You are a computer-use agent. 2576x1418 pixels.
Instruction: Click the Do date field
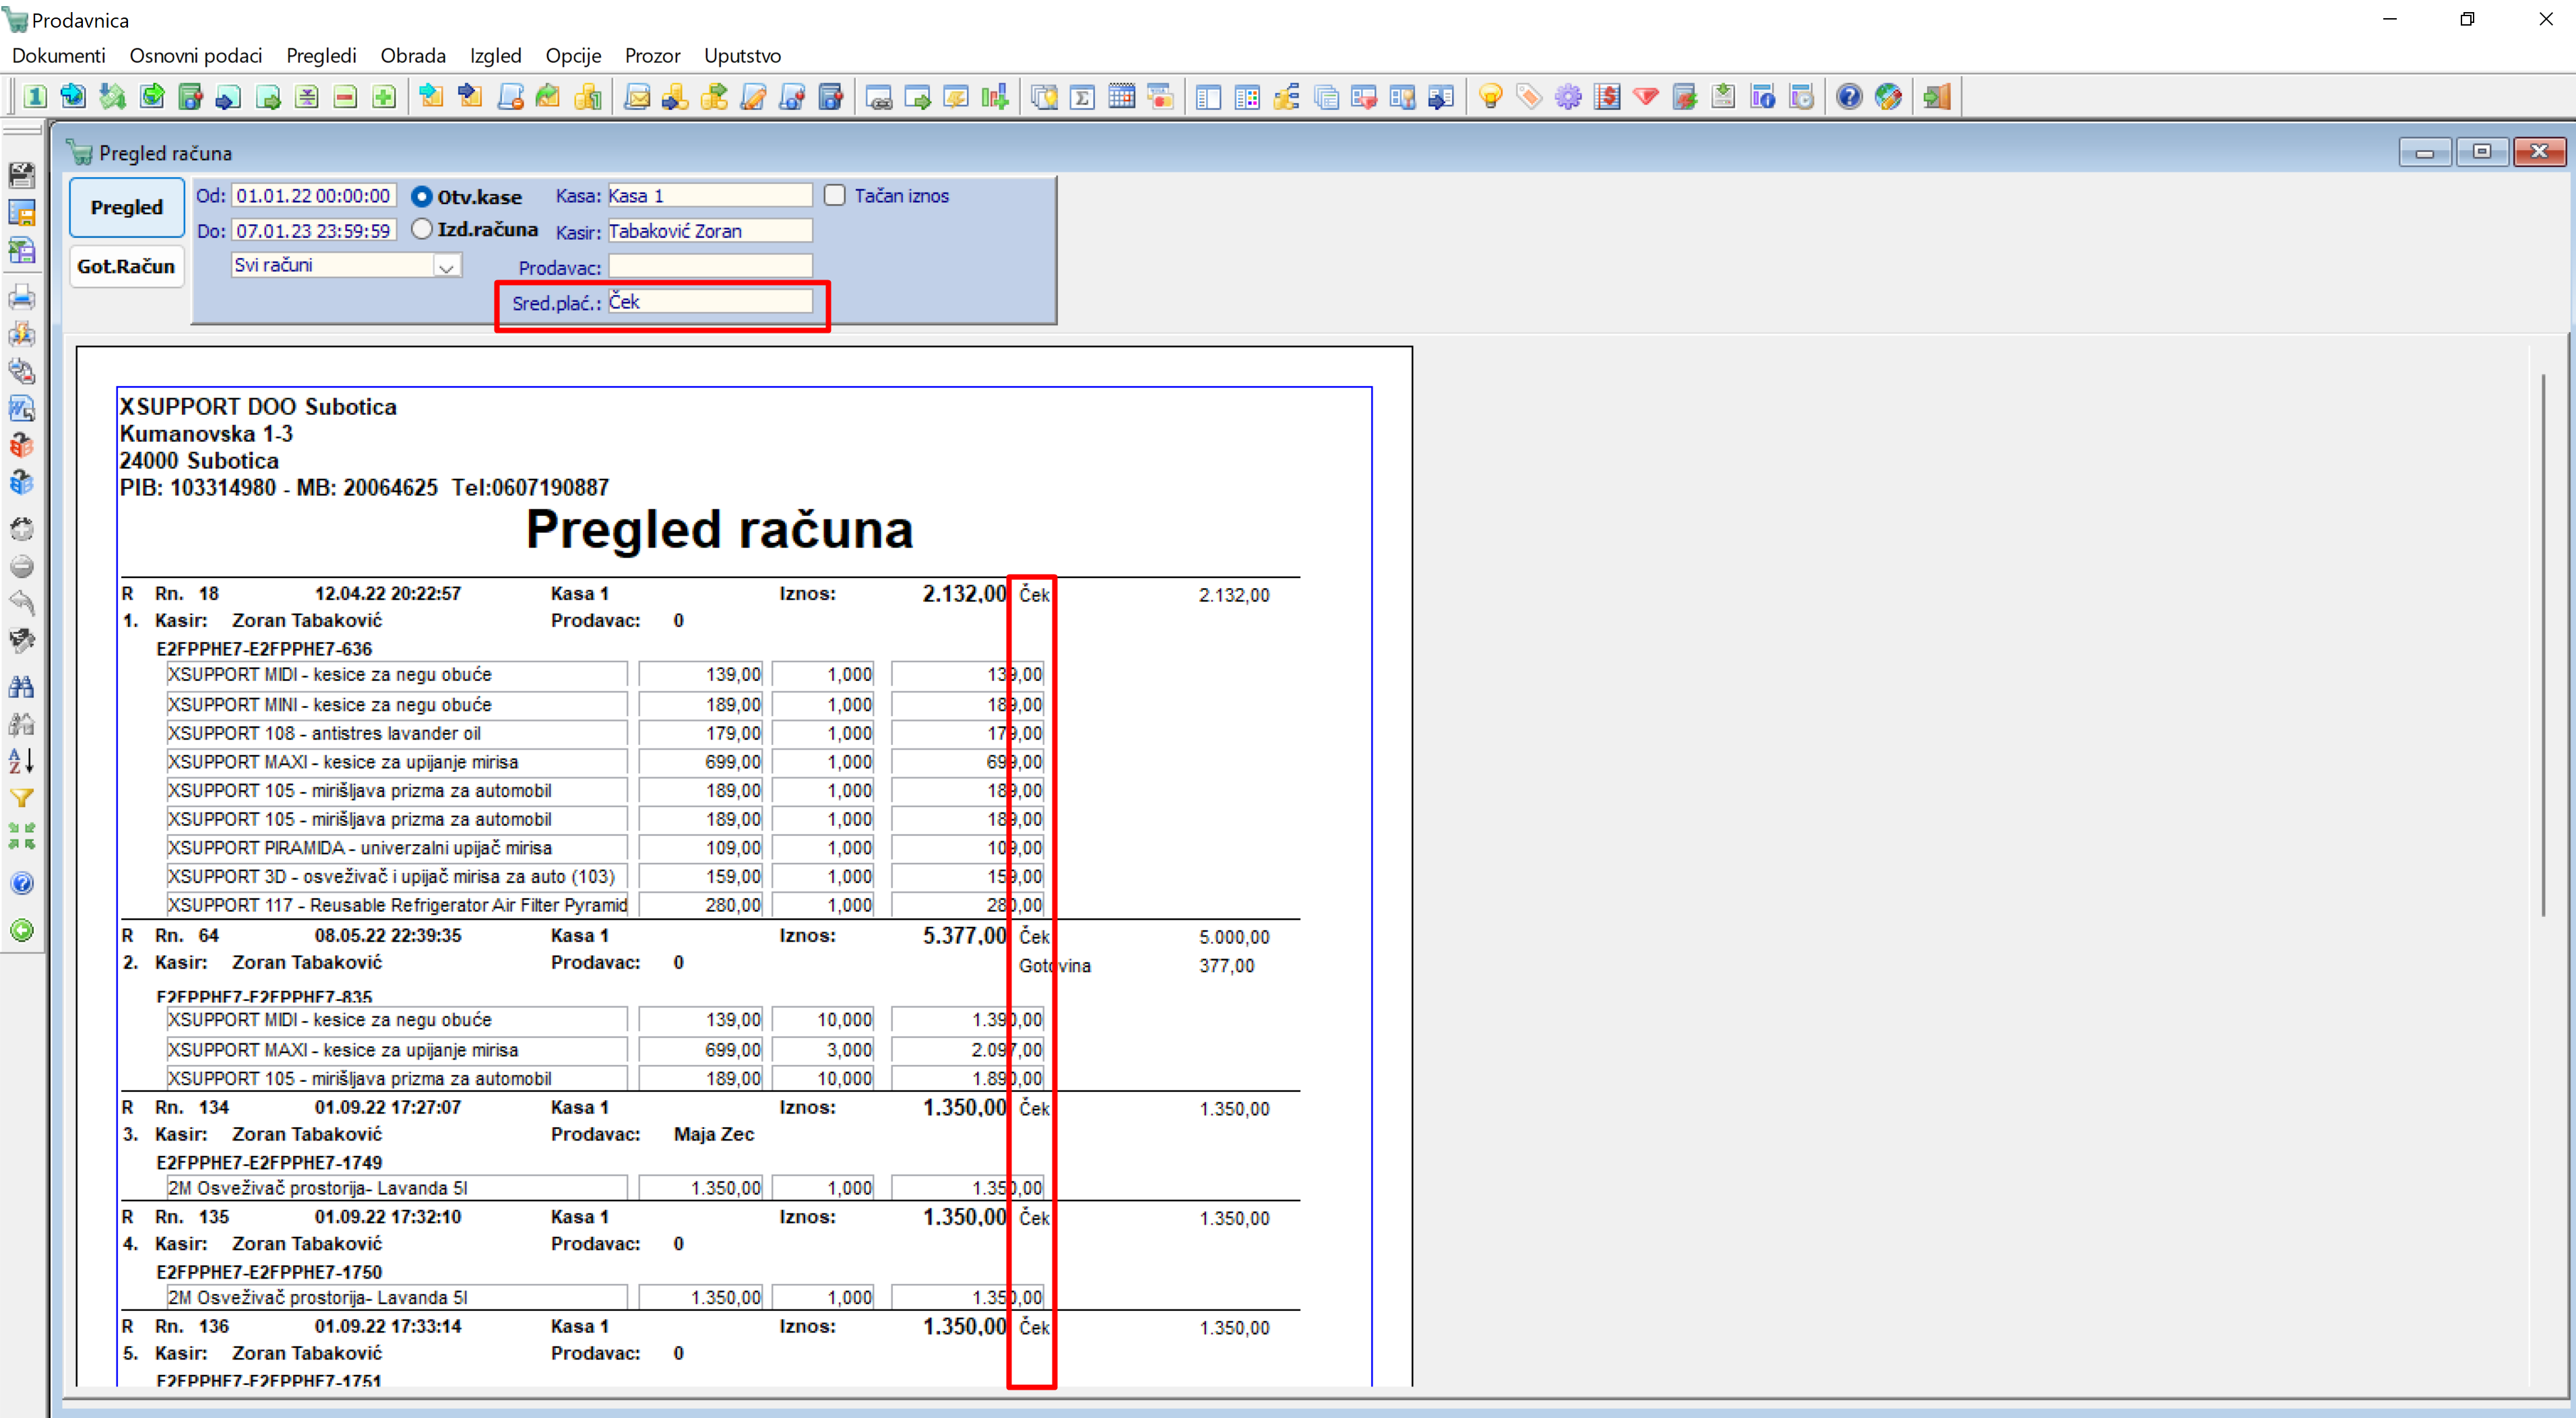[314, 231]
